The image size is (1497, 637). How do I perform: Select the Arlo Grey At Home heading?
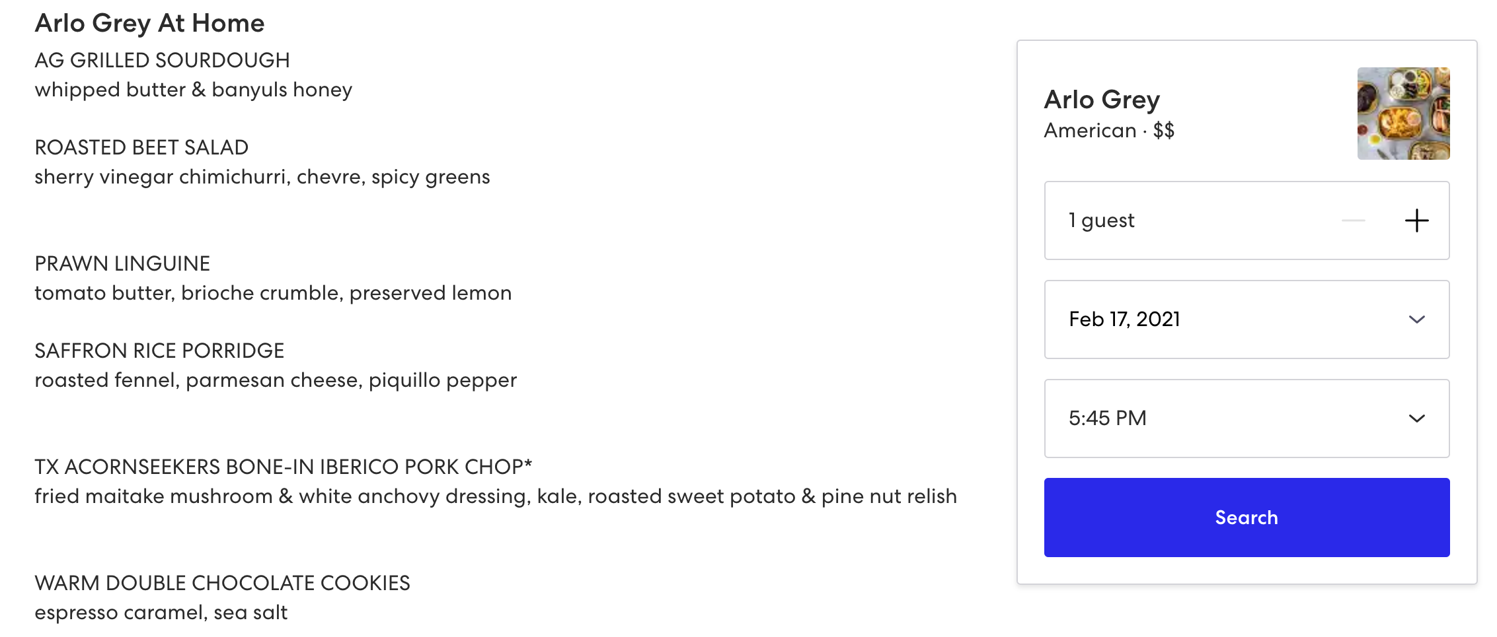[150, 22]
